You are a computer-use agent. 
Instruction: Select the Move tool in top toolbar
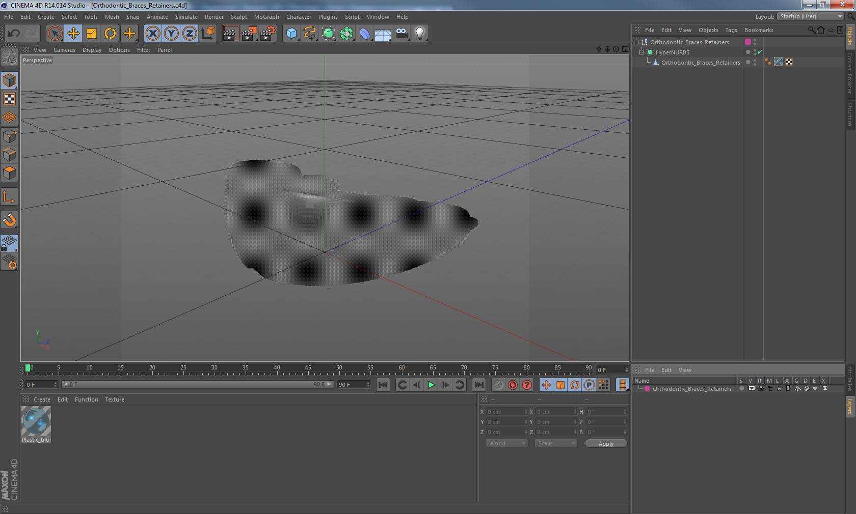click(x=73, y=34)
